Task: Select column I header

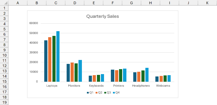Action: 169,3
